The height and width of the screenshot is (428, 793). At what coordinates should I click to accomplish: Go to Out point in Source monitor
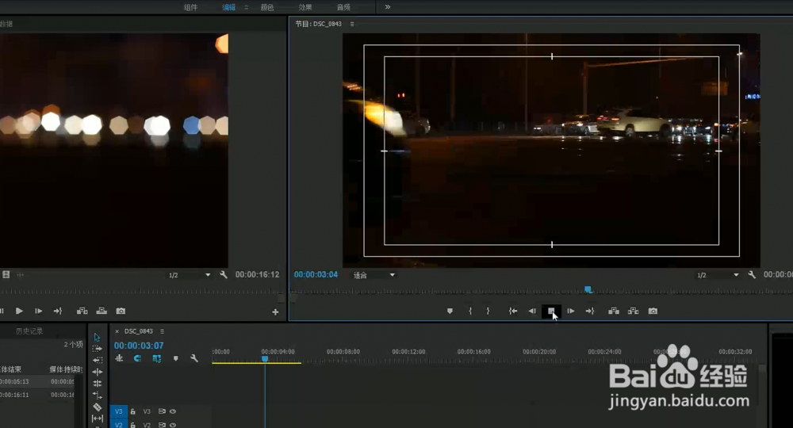coord(58,311)
